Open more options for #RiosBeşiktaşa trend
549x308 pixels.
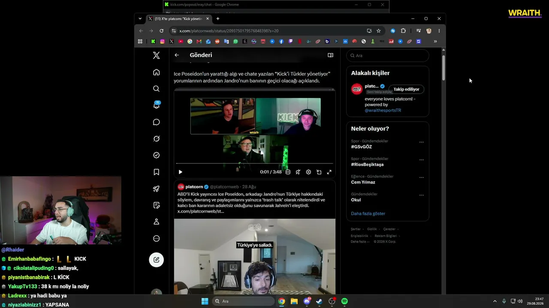[421, 160]
